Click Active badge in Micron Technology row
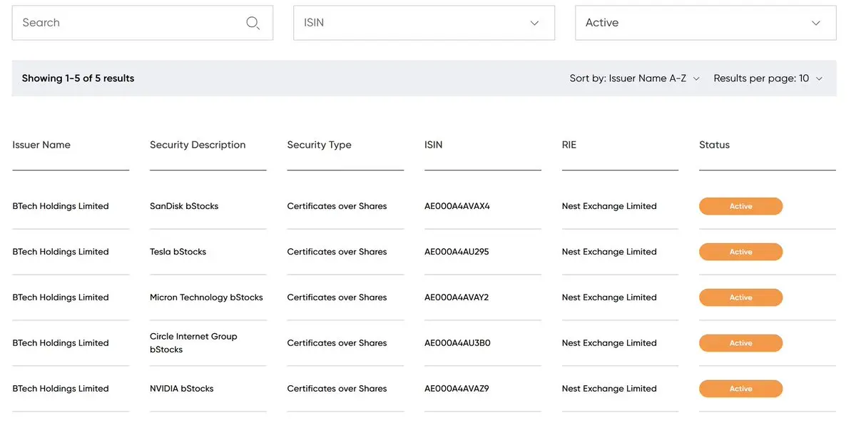The width and height of the screenshot is (856, 433). tap(740, 297)
